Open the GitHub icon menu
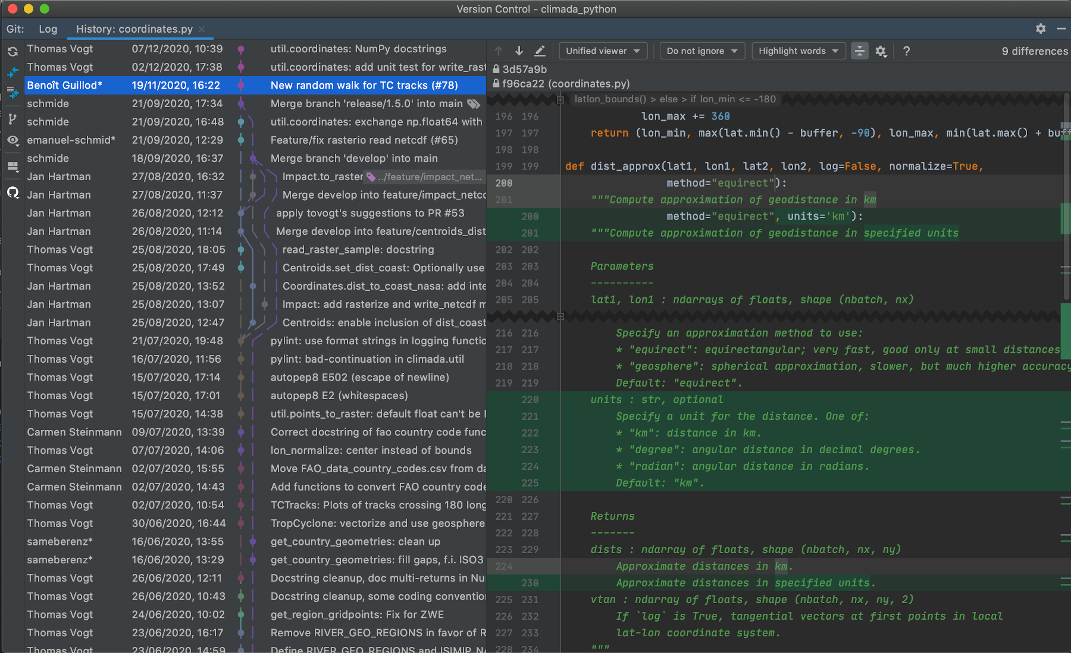1071x653 pixels. click(x=12, y=193)
